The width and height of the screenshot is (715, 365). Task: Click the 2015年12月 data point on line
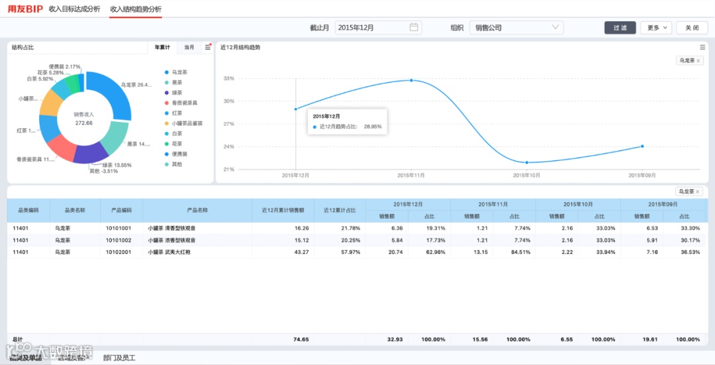(x=295, y=109)
